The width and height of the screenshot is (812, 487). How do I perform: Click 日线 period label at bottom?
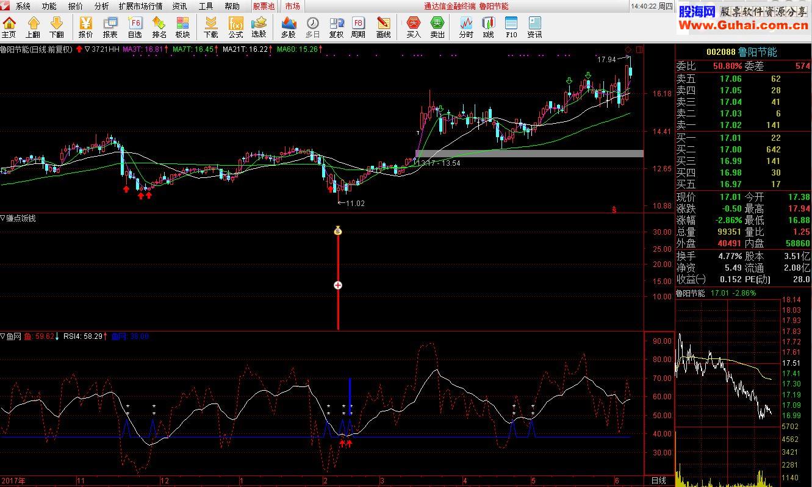[658, 481]
